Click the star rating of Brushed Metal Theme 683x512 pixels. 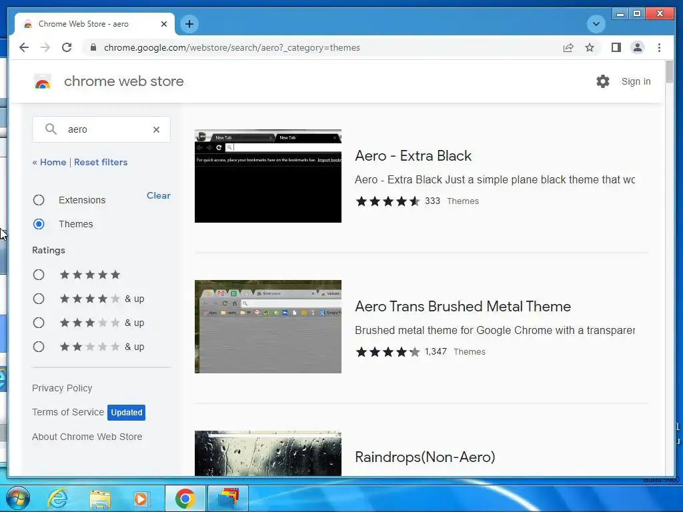388,352
